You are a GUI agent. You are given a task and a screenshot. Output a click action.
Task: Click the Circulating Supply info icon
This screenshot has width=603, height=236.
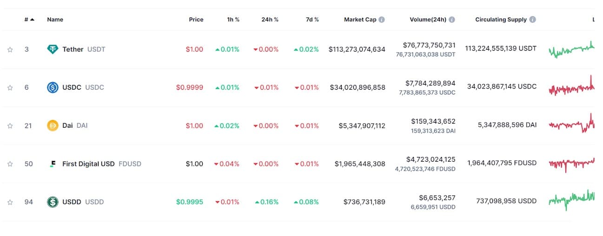pos(532,20)
